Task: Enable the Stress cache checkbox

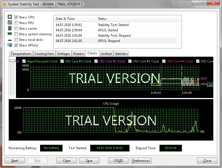Action: 16,29
